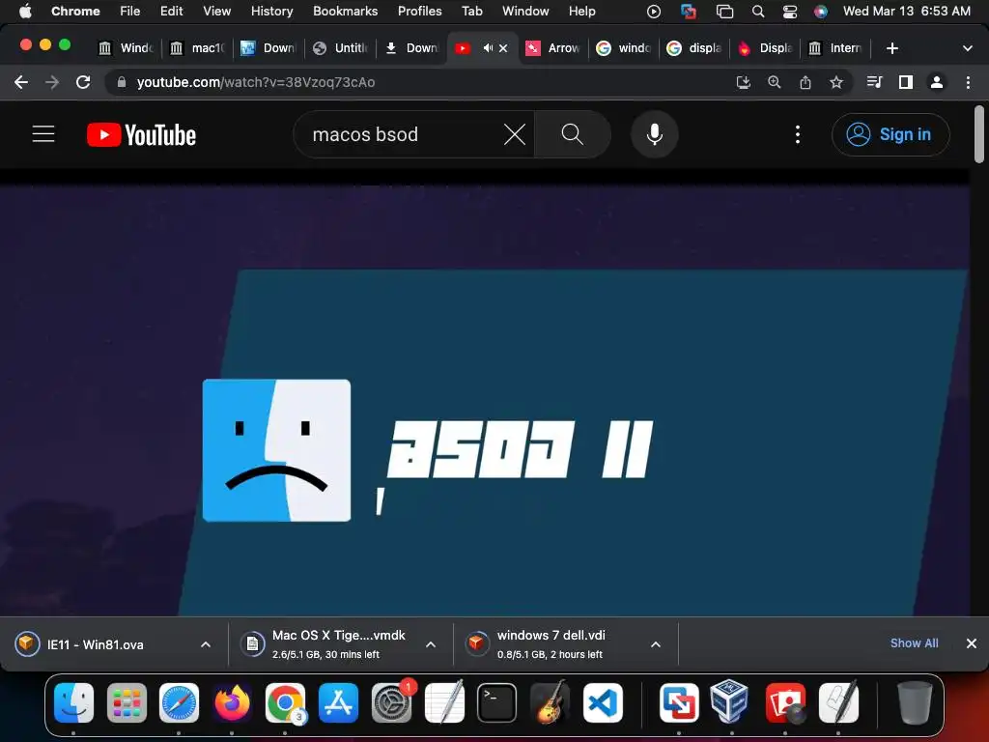Viewport: 989px width, 742px height.
Task: Expand the tab search dropdown
Action: [x=968, y=48]
